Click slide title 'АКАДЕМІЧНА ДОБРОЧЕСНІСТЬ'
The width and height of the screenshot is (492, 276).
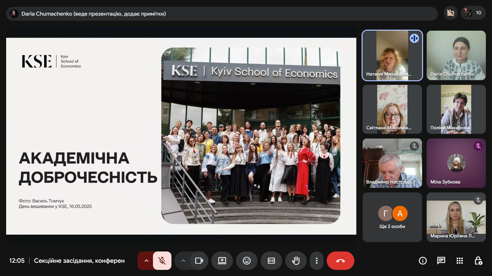88,168
